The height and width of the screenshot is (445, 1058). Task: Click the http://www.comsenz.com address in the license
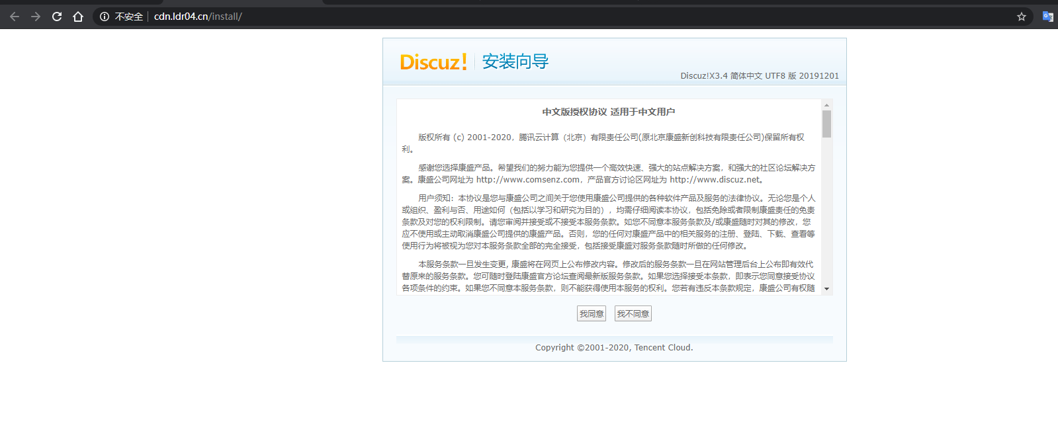click(x=527, y=179)
